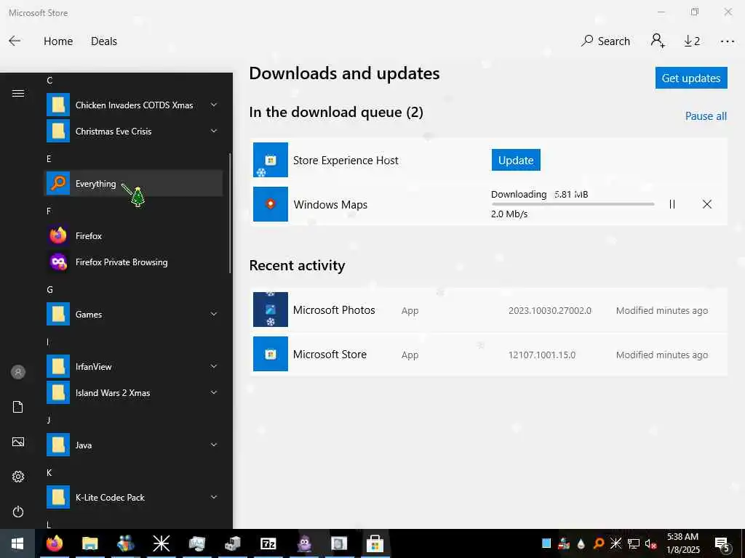Click the Everything search tray icon
Image resolution: width=745 pixels, height=558 pixels.
coord(599,543)
